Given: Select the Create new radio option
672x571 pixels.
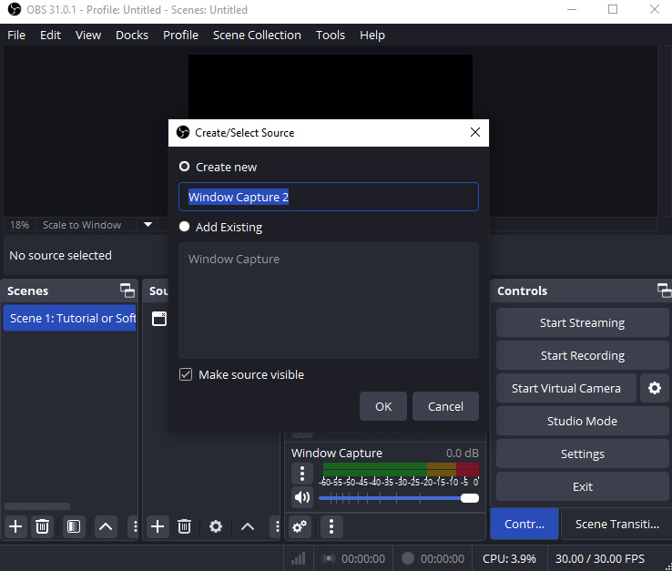Looking at the screenshot, I should (184, 167).
